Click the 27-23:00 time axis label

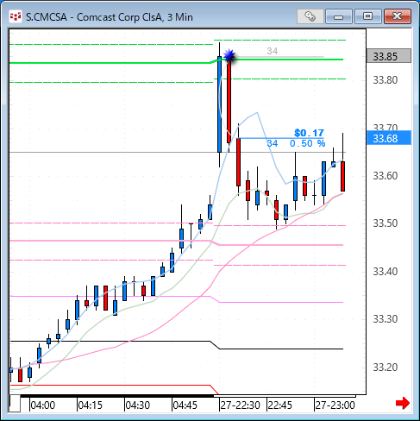point(335,405)
